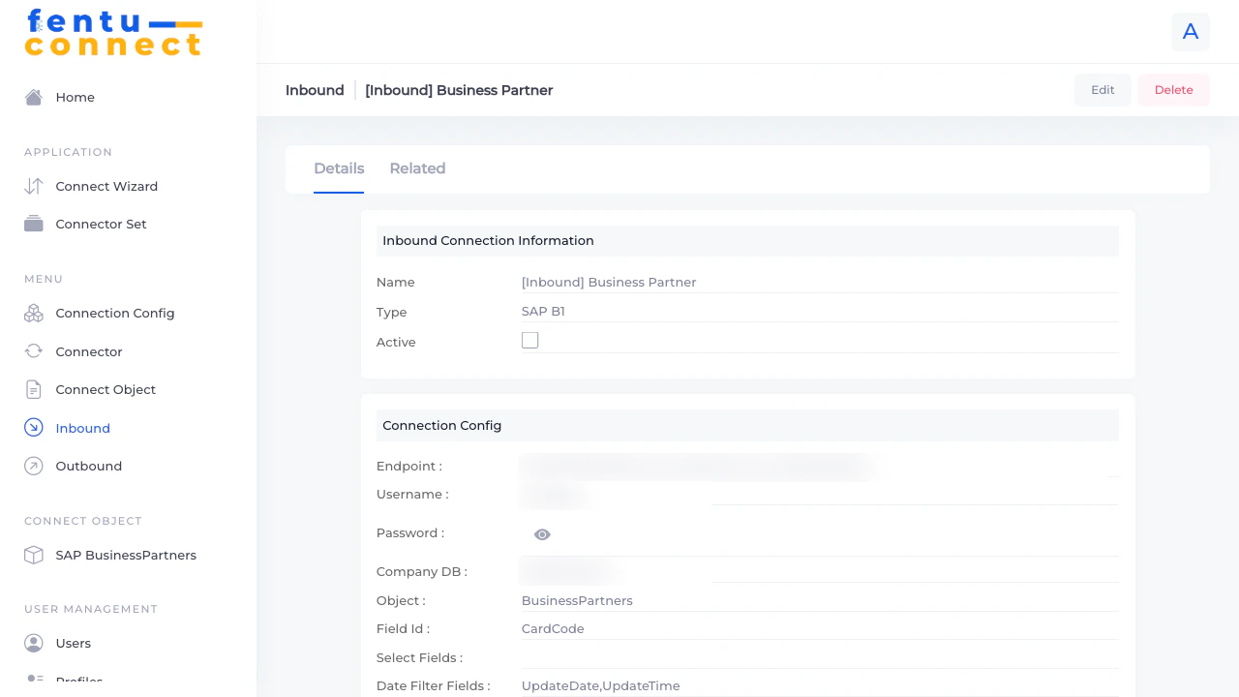
Task: Click the Field Id value CardCode
Action: [553, 628]
